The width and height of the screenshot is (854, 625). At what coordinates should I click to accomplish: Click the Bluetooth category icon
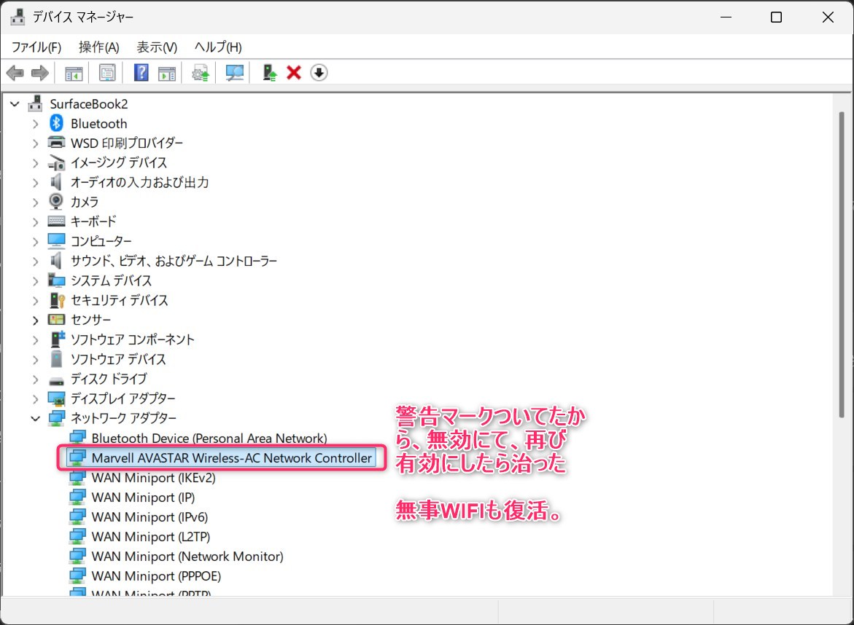coord(56,124)
